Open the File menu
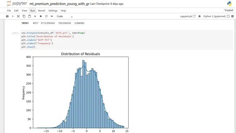The width and height of the screenshot is (236, 133). click(9, 11)
